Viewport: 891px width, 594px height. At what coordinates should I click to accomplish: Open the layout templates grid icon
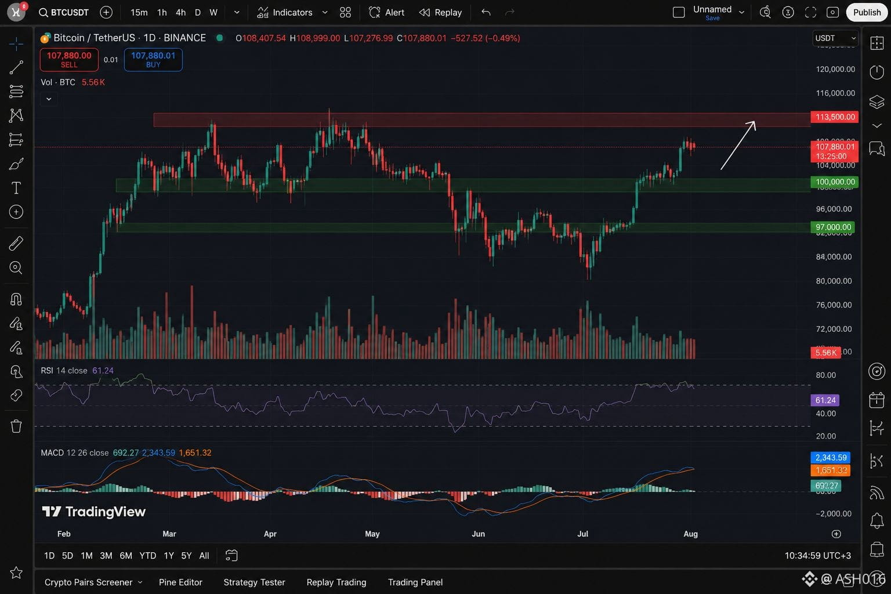coord(345,12)
